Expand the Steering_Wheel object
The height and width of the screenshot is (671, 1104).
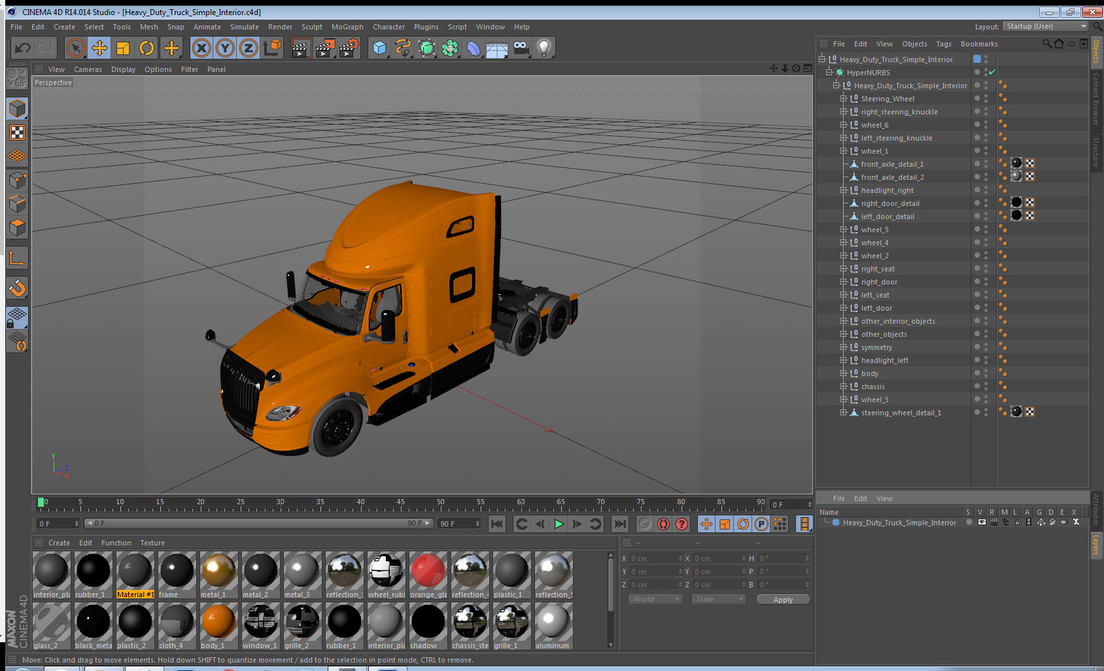(844, 99)
